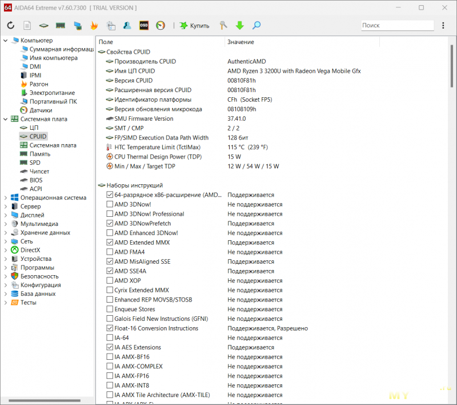The height and width of the screenshot is (405, 457).
Task: Toggle the AMD 3DNowPrefetch checkbox
Action: 110,223
